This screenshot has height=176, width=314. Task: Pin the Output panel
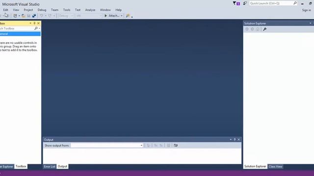[235, 140]
